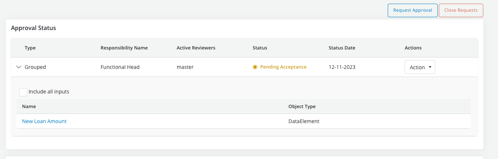Open the Action dropdown menu
498x159 pixels.
click(x=420, y=67)
